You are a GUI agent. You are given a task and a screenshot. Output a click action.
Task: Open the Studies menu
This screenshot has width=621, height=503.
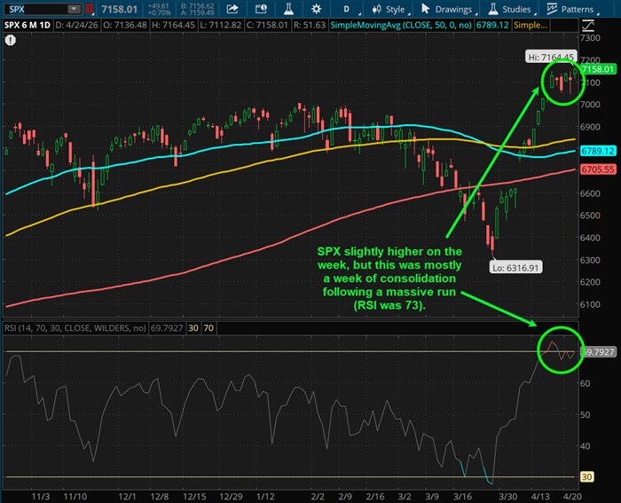coord(511,9)
